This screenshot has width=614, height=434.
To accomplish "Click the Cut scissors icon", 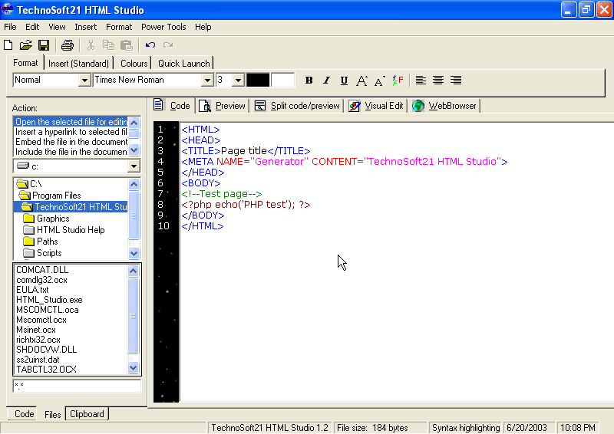I will 91,45.
